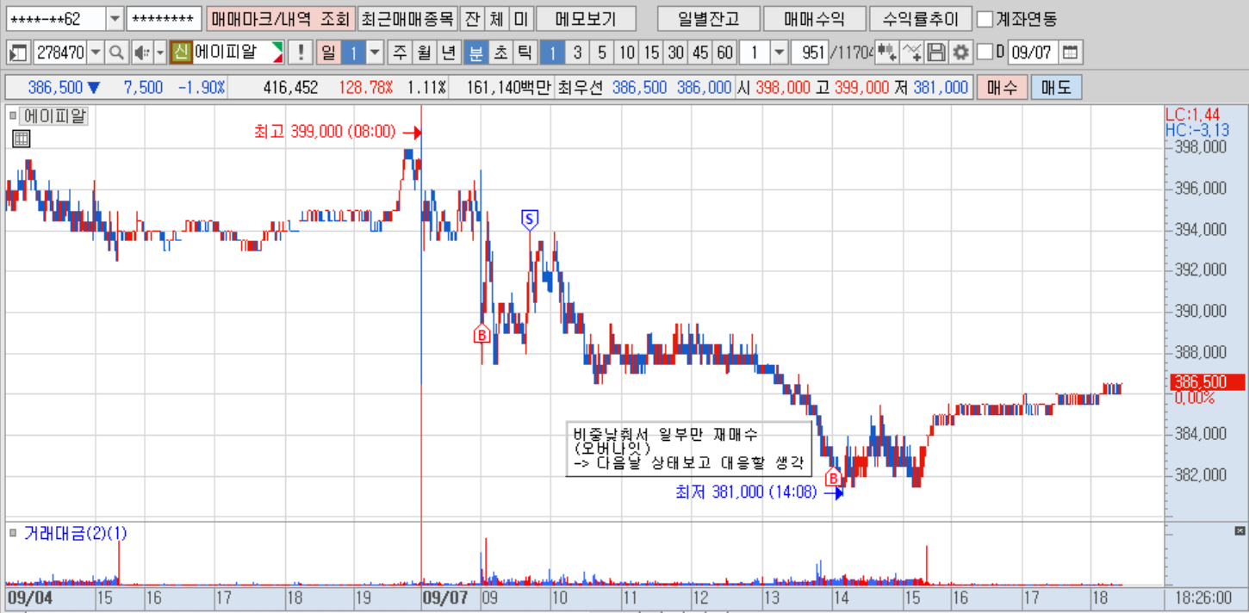The image size is (1249, 613).
Task: Click the 수익률추이 button
Action: point(921,19)
